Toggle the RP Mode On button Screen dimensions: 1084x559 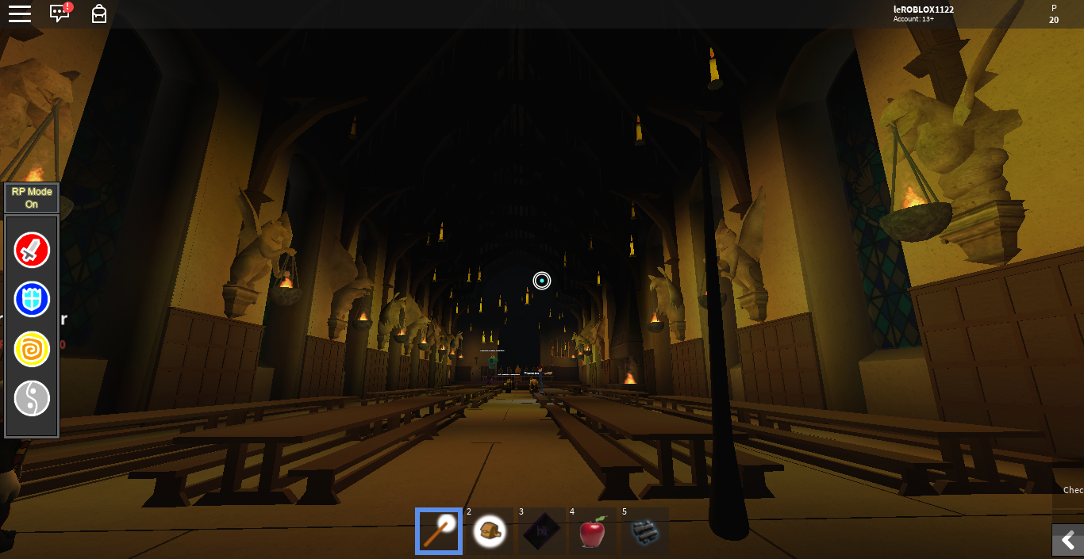pyautogui.click(x=32, y=198)
